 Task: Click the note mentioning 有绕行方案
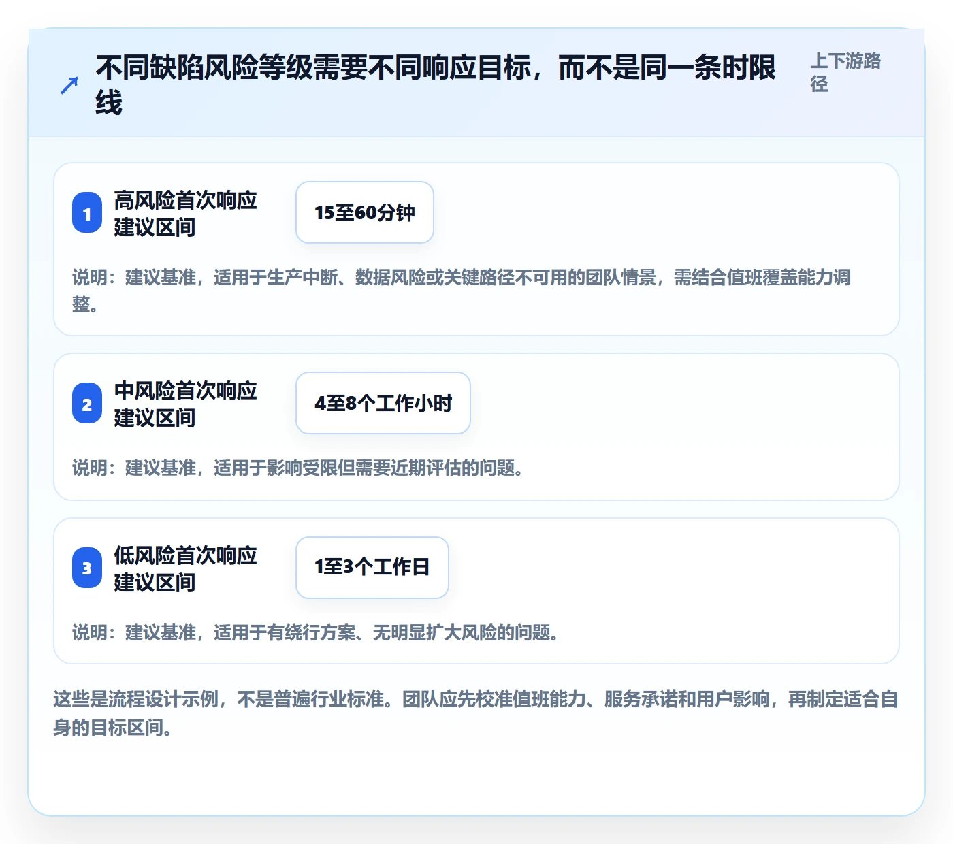(316, 633)
